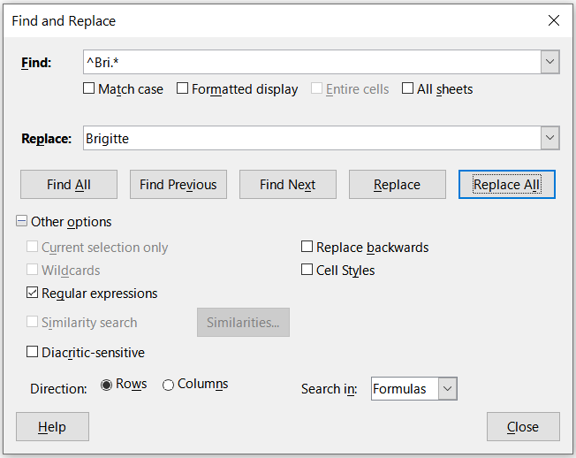
Task: Click the Help button
Action: (52, 427)
